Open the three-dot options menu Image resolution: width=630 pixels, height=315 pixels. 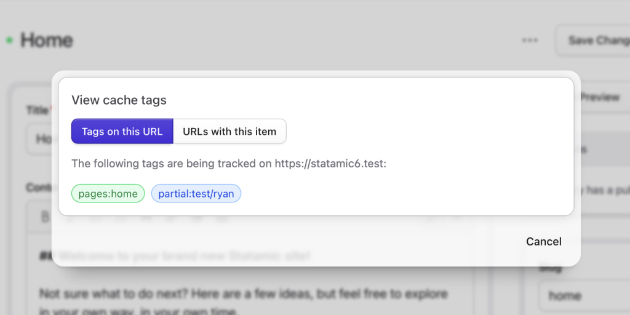(530, 41)
